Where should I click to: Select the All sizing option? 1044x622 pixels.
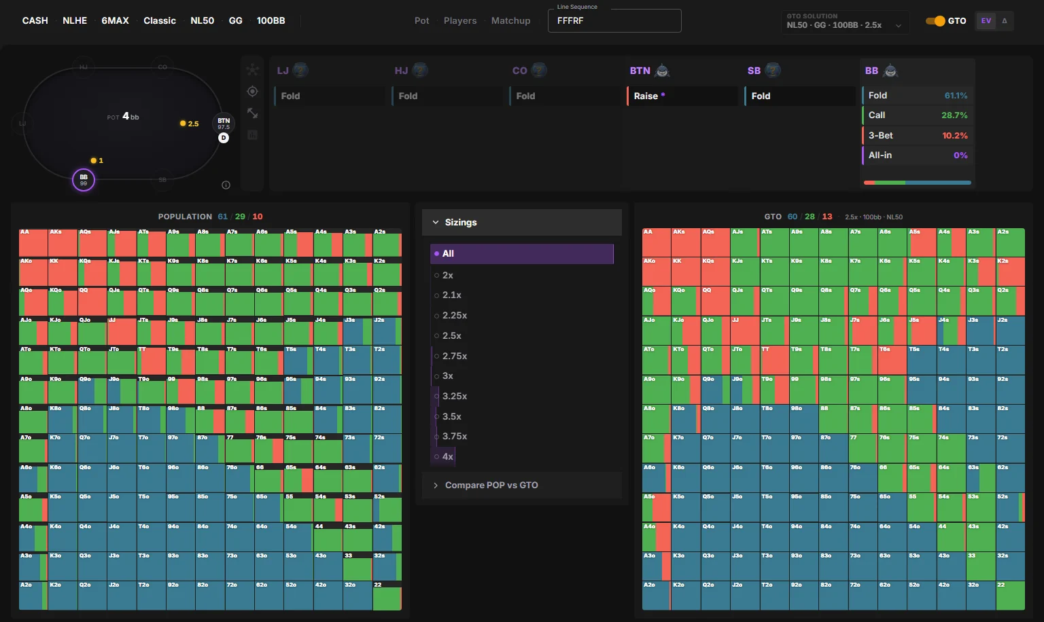[x=522, y=253]
